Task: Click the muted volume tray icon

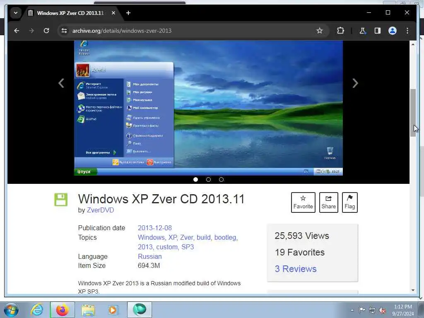Action: [x=382, y=311]
